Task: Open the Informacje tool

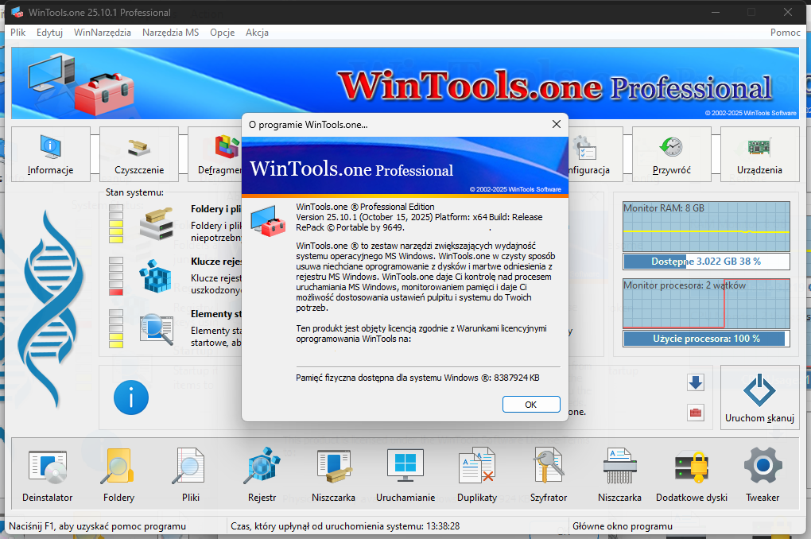Action: 51,154
